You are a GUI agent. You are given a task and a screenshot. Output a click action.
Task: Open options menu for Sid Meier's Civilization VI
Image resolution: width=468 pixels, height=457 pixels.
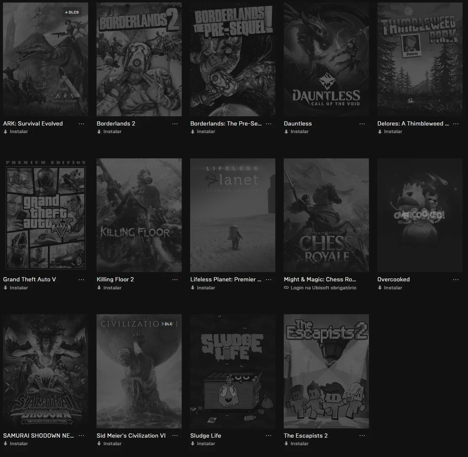[x=175, y=436]
